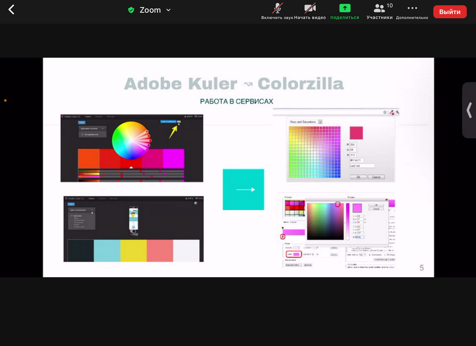Expand the side panel handle at the right edge
The width and height of the screenshot is (476, 346).
[469, 110]
